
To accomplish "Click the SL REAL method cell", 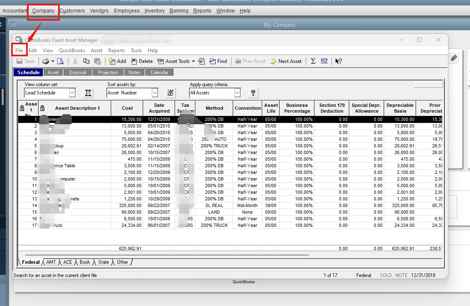I will (214, 205).
